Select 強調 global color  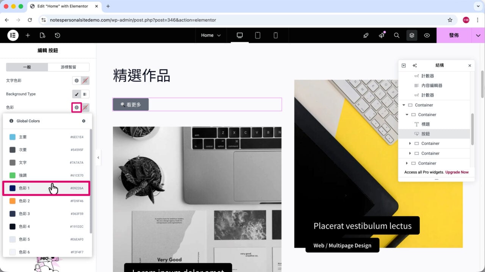[x=46, y=175]
